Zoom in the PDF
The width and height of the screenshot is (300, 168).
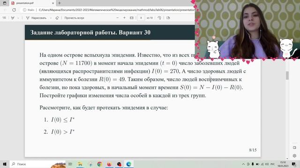click(x=124, y=18)
